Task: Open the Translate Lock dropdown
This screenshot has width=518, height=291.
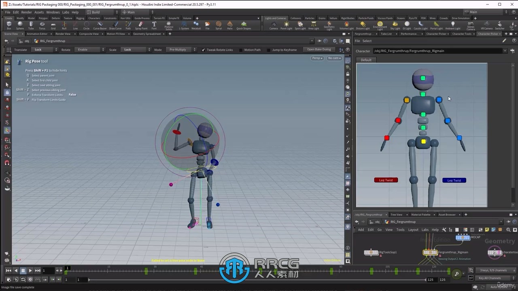Action: (x=45, y=50)
